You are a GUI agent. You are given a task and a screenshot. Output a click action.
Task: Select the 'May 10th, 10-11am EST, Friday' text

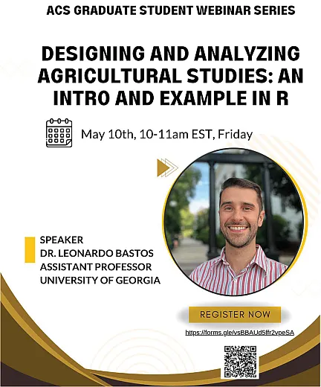[166, 134]
